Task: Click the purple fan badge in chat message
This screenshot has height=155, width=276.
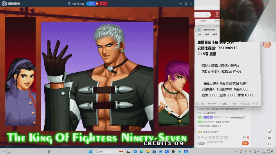Action: (208, 117)
